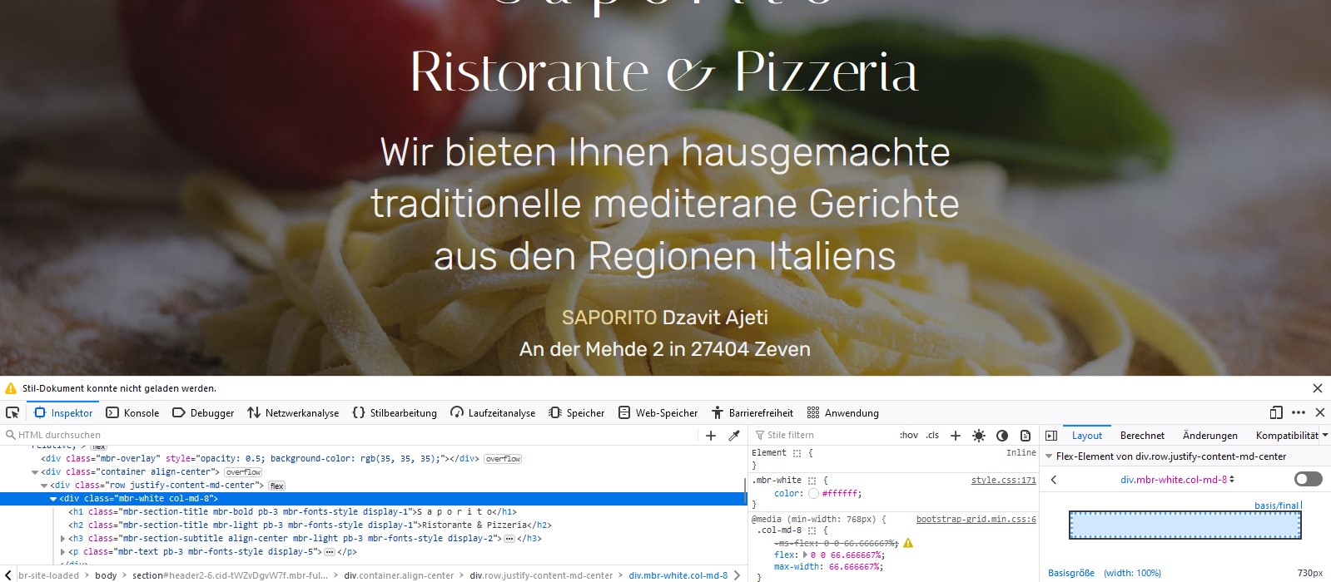
Task: Go back with flex item arrow
Action: 1054,479
